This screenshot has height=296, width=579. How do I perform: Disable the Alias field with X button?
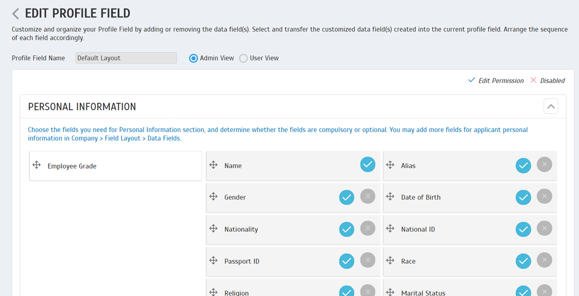tap(544, 165)
